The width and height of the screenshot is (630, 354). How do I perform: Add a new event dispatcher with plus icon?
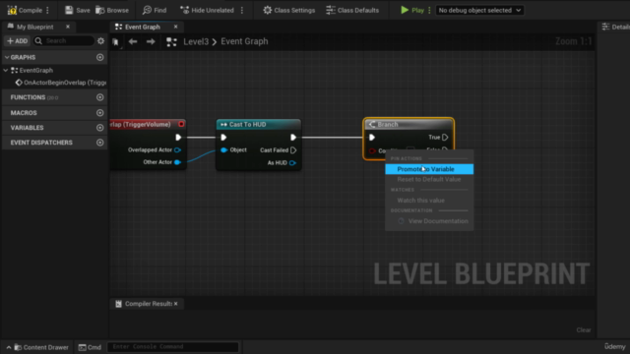click(x=100, y=143)
